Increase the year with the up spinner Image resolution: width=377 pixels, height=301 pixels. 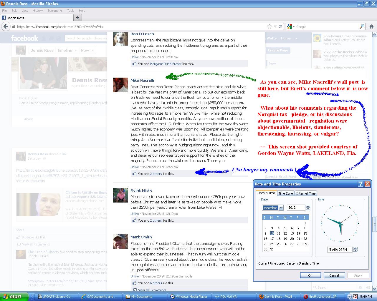pyautogui.click(x=308, y=206)
